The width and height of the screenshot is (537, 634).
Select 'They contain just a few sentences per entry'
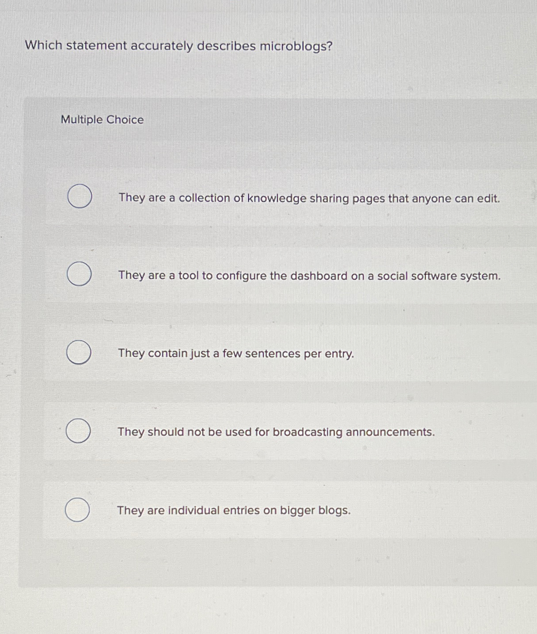click(x=80, y=353)
